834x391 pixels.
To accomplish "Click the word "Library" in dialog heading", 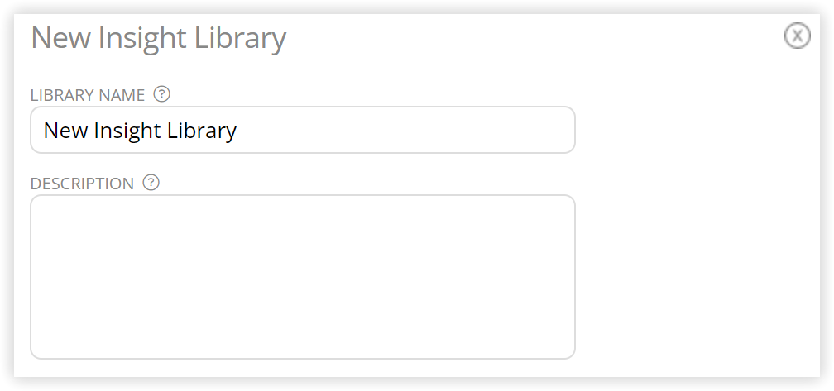I will pyautogui.click(x=240, y=38).
